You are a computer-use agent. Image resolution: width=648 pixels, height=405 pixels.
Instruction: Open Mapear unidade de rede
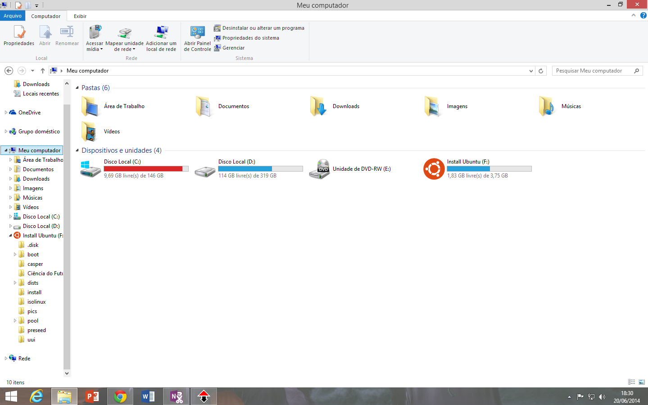pos(124,38)
